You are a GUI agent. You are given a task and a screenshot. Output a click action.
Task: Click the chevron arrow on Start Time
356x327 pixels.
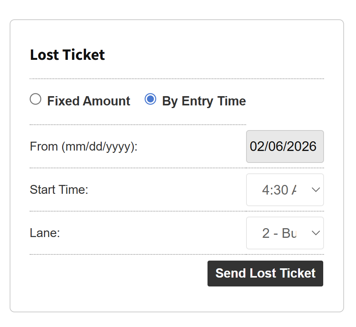[316, 190]
